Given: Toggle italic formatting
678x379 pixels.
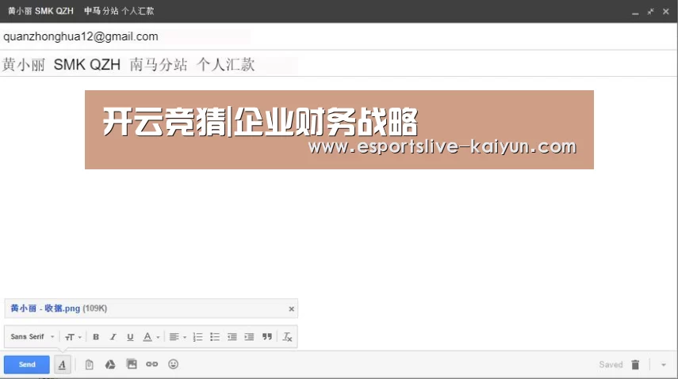Looking at the screenshot, I should (x=113, y=337).
